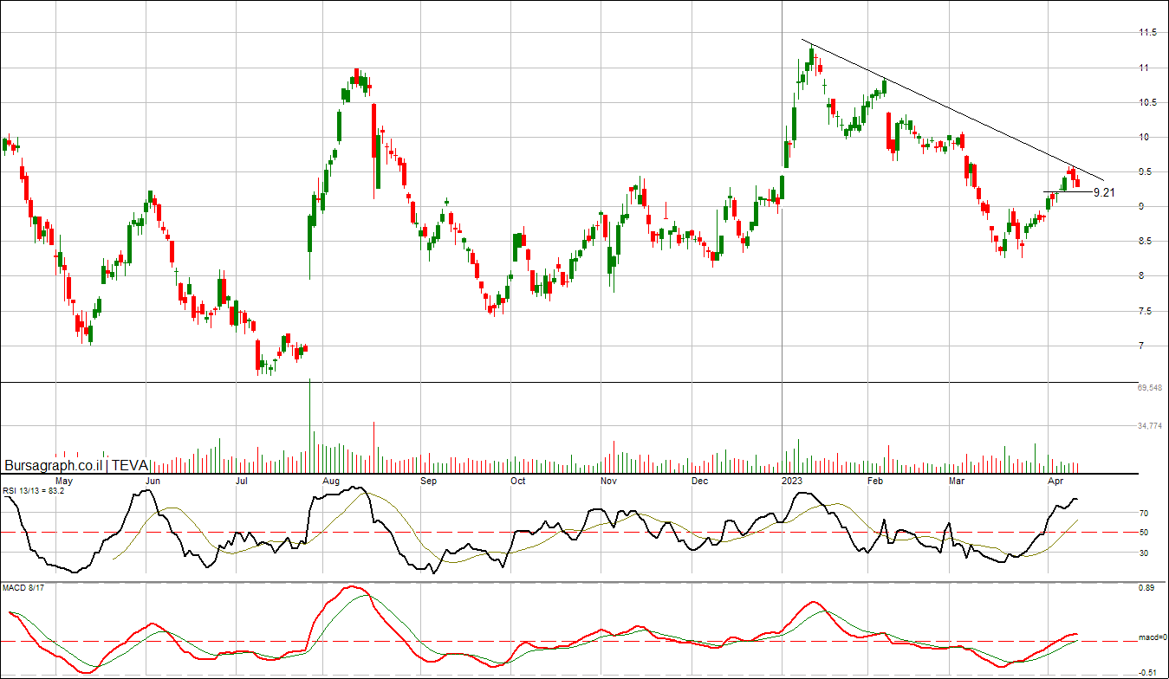Click the 69,548 volume axis label
The image size is (1169, 679).
tap(1150, 389)
